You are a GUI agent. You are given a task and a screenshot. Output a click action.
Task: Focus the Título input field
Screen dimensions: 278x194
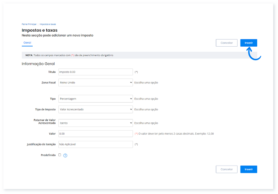coord(96,72)
